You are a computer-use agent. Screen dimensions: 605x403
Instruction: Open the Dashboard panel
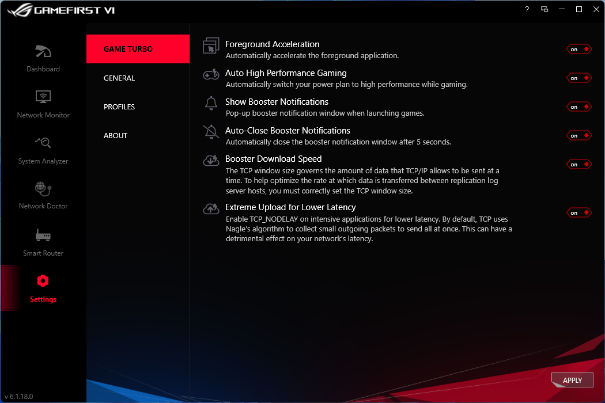43,58
